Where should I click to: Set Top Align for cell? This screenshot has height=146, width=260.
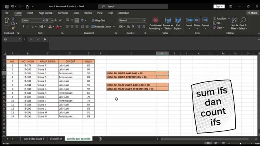[x=67, y=20]
